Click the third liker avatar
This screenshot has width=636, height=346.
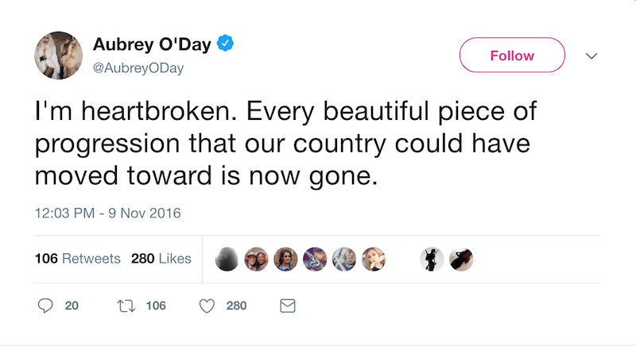click(x=285, y=259)
